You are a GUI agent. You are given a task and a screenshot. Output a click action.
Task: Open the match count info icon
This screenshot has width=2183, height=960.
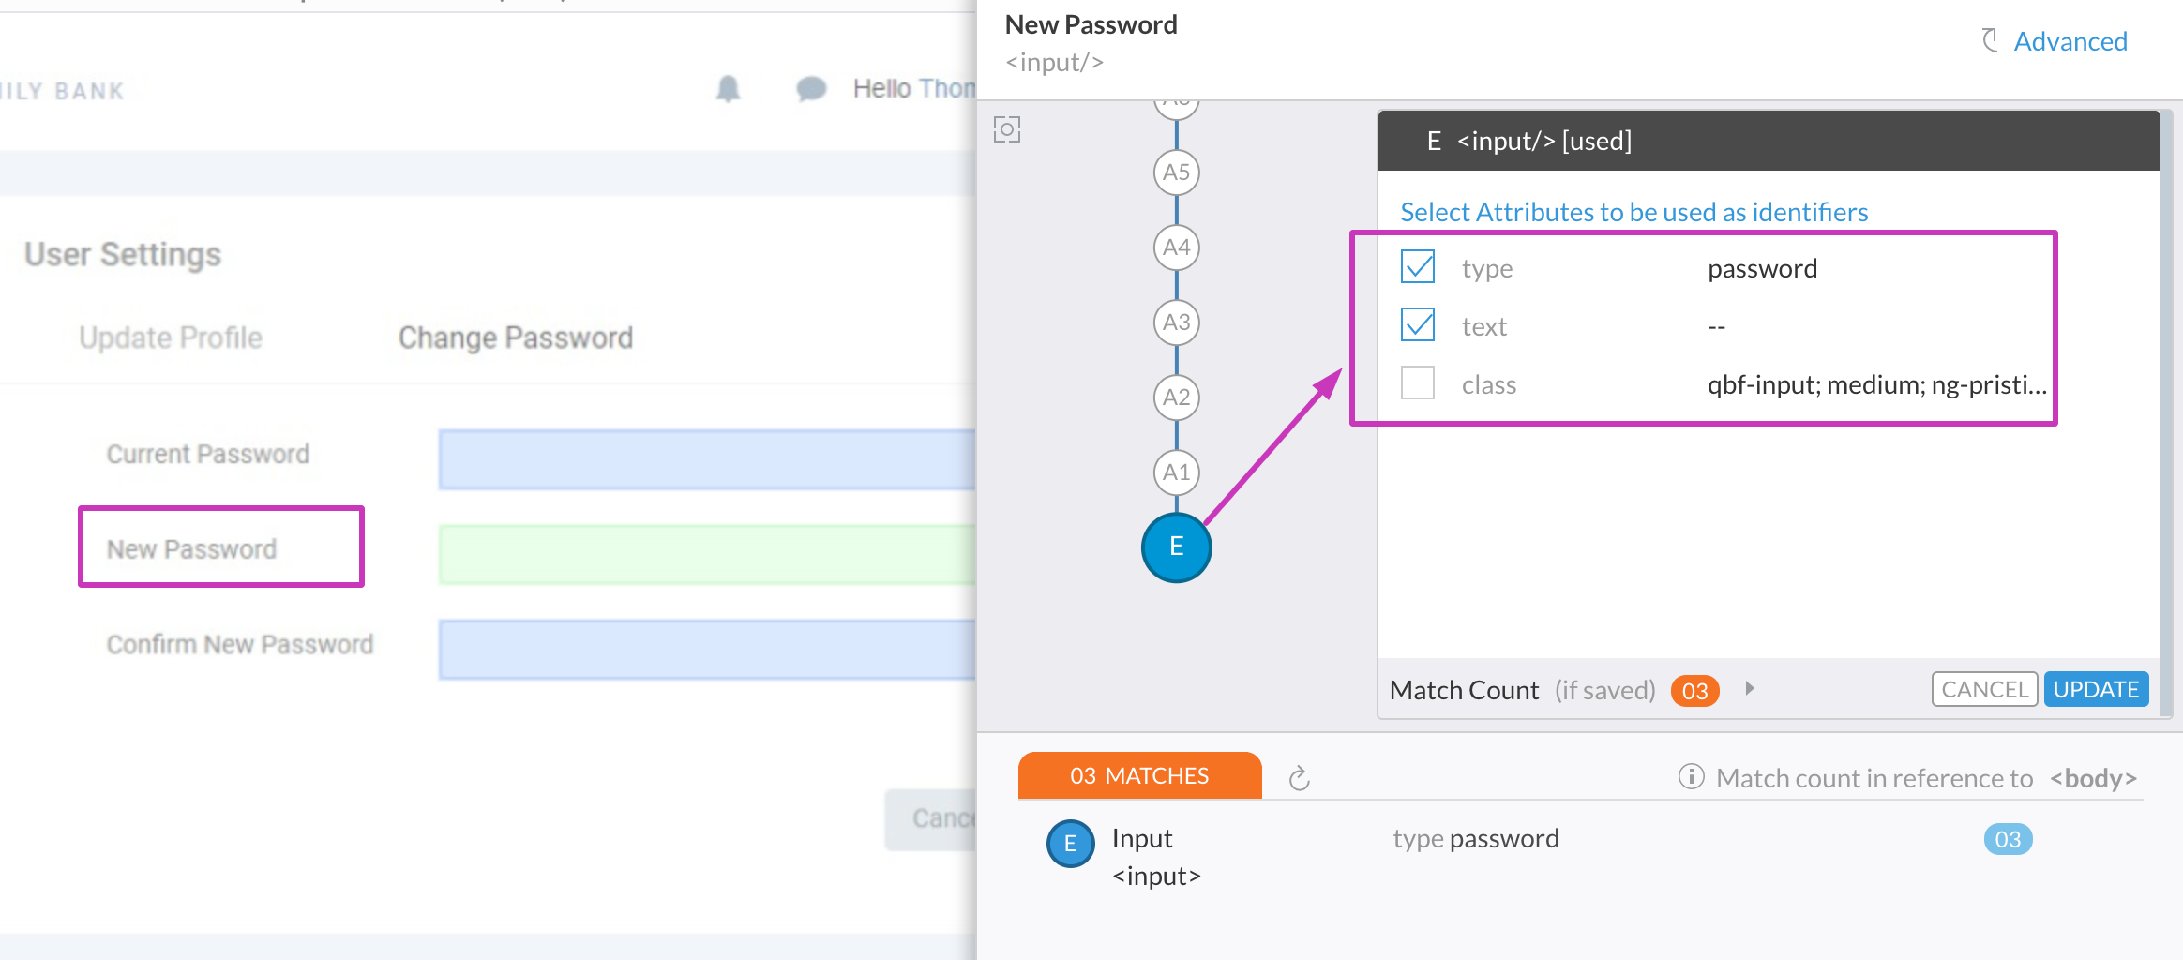pyautogui.click(x=1691, y=777)
